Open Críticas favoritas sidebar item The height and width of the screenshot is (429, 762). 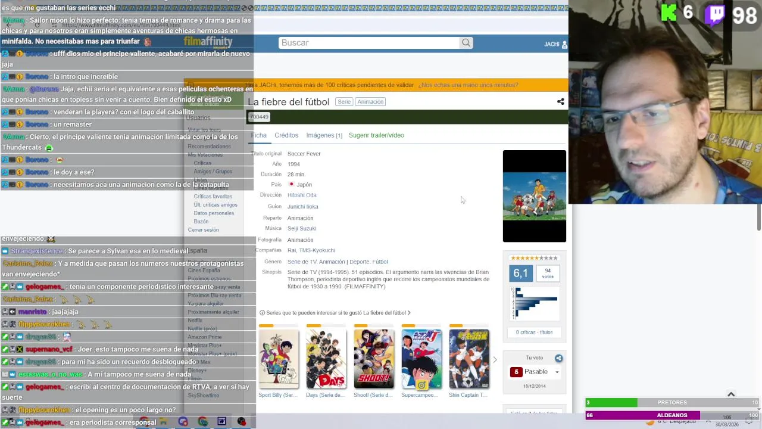click(213, 197)
